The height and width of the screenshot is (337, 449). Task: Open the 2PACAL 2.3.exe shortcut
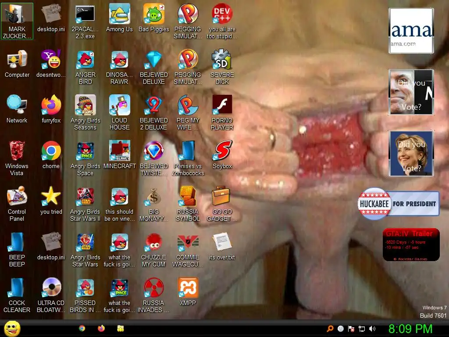click(85, 21)
